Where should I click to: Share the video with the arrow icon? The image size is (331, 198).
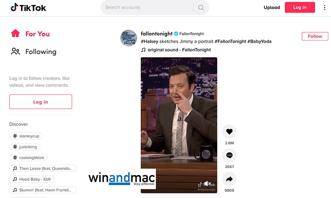pos(229,179)
